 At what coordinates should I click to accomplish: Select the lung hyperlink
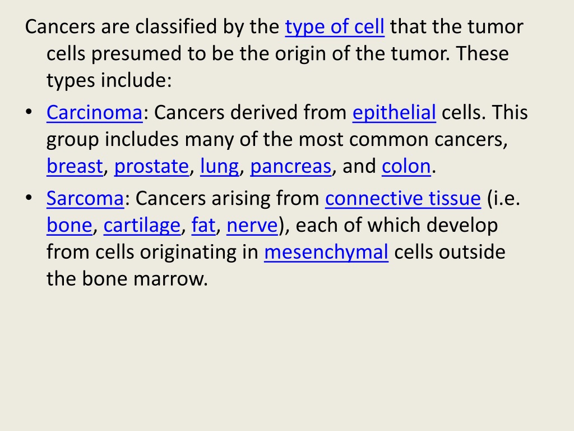click(x=219, y=167)
